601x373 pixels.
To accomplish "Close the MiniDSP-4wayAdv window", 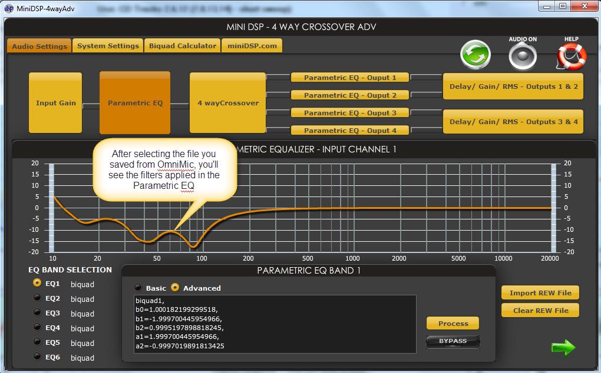I will (585, 6).
